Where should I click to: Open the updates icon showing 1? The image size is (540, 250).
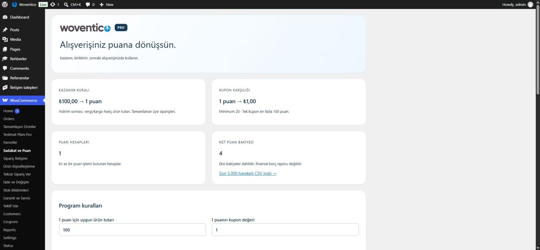click(55, 5)
